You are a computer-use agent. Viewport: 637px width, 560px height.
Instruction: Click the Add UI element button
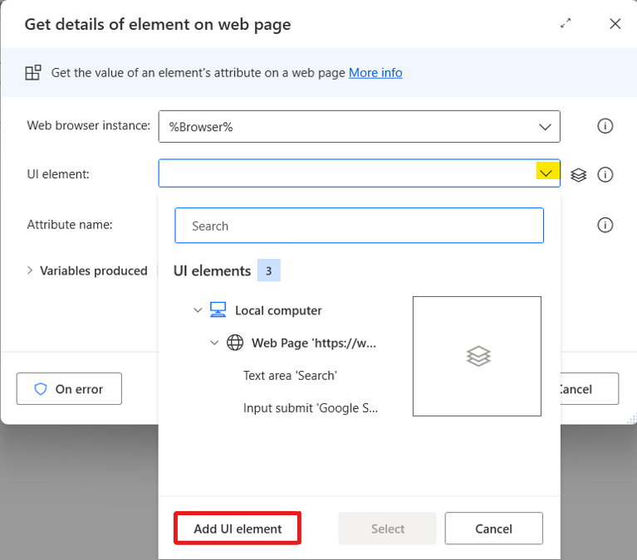[238, 528]
